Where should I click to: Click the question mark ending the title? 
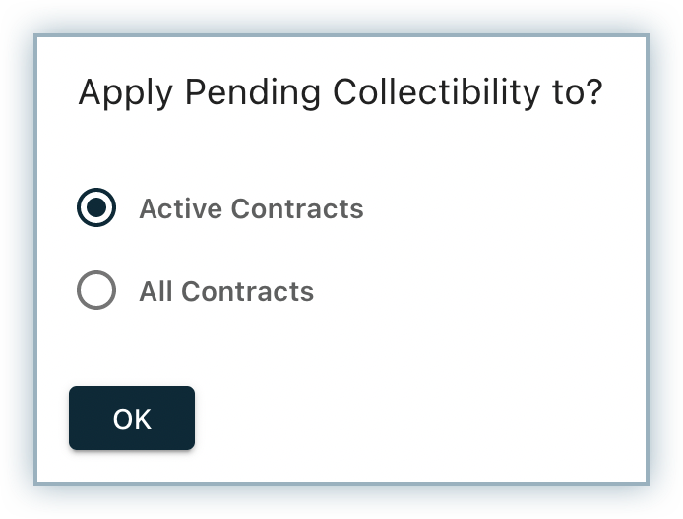pyautogui.click(x=591, y=93)
